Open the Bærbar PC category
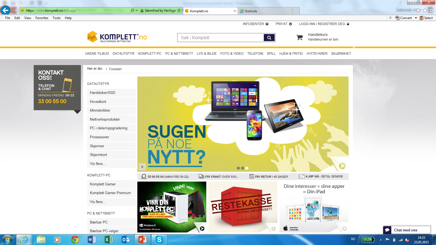The width and height of the screenshot is (436, 245). coord(111,222)
